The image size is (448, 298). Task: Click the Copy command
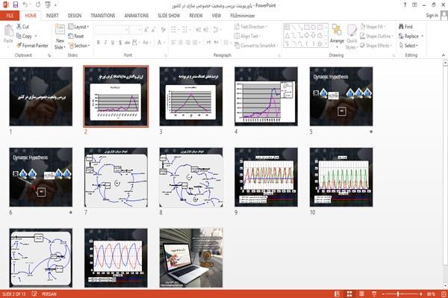click(x=25, y=36)
